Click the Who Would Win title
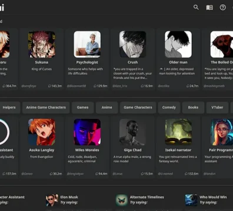Viewport: 233px width, 211px height. 213,197
